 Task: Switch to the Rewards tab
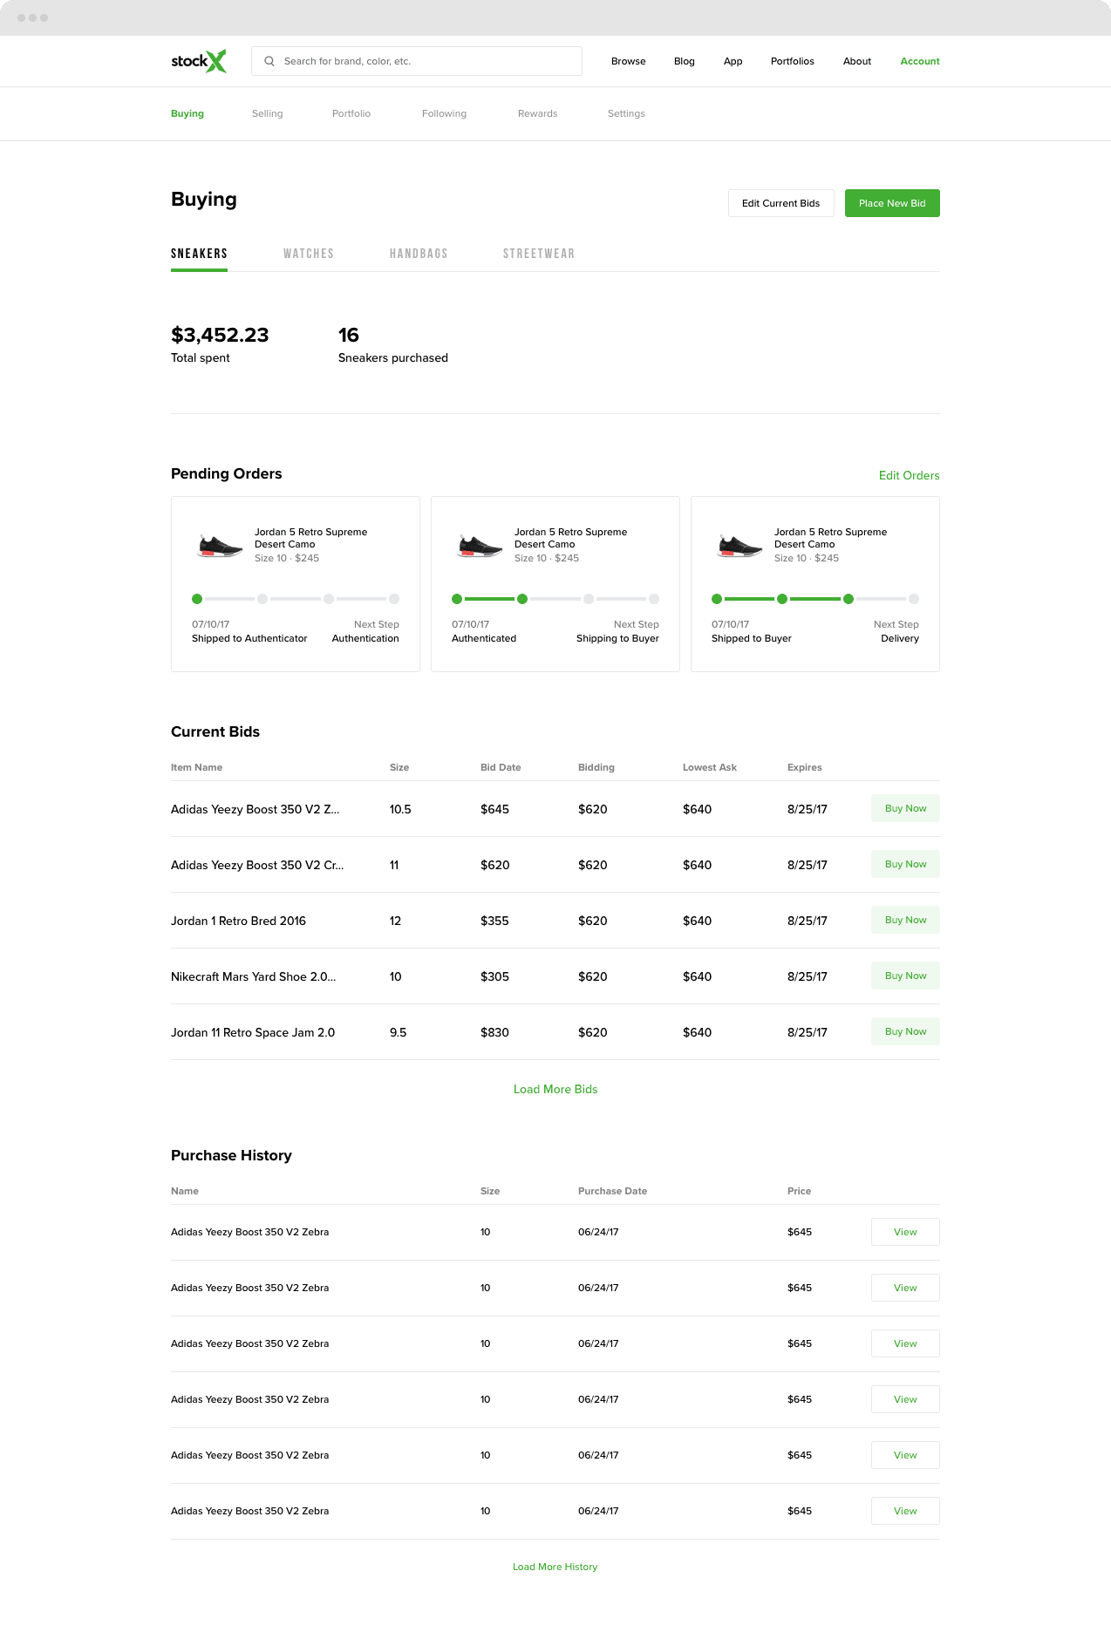pos(538,113)
